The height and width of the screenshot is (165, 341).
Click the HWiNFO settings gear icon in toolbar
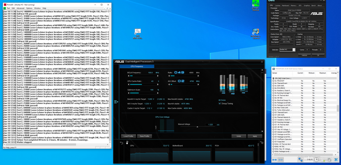coord(329,160)
